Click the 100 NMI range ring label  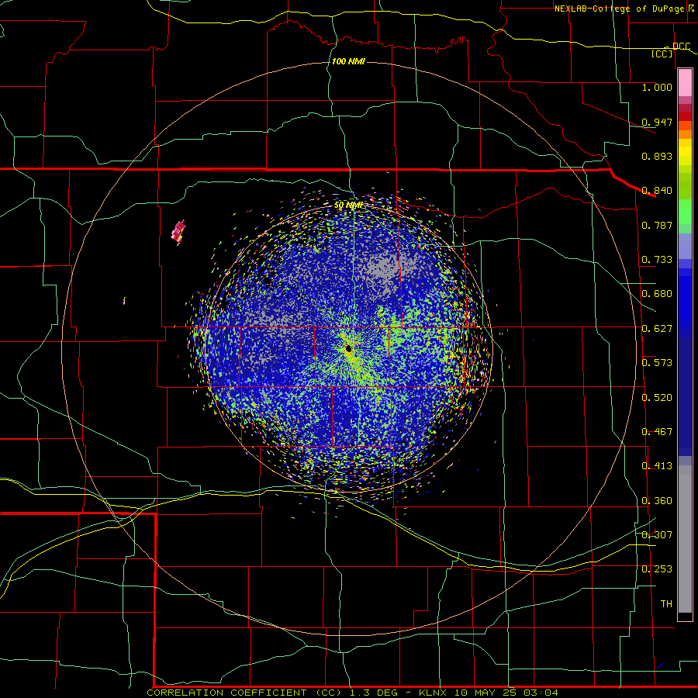coord(348,61)
